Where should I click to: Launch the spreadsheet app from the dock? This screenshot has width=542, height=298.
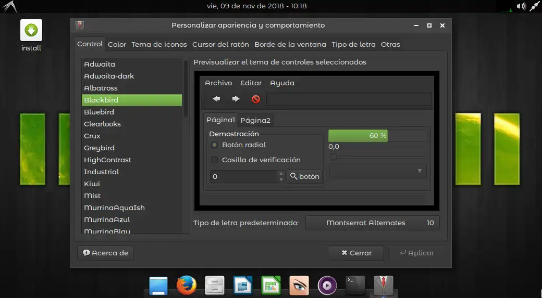point(270,285)
